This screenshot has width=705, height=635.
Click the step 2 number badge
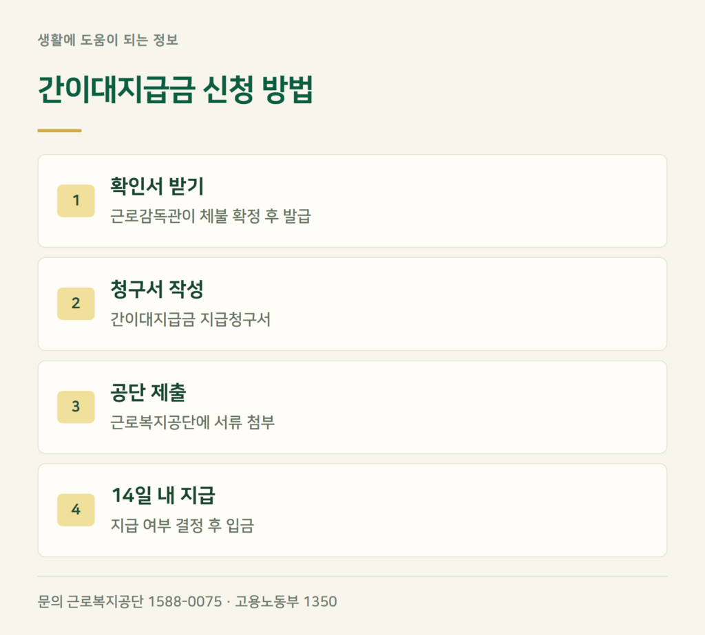(x=76, y=304)
